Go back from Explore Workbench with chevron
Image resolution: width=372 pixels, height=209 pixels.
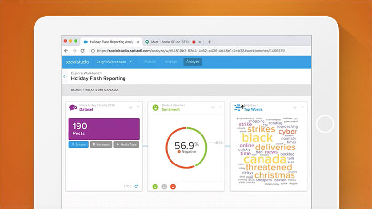tap(64, 76)
